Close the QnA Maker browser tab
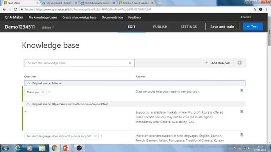The image size is (271, 152). pos(37,3)
